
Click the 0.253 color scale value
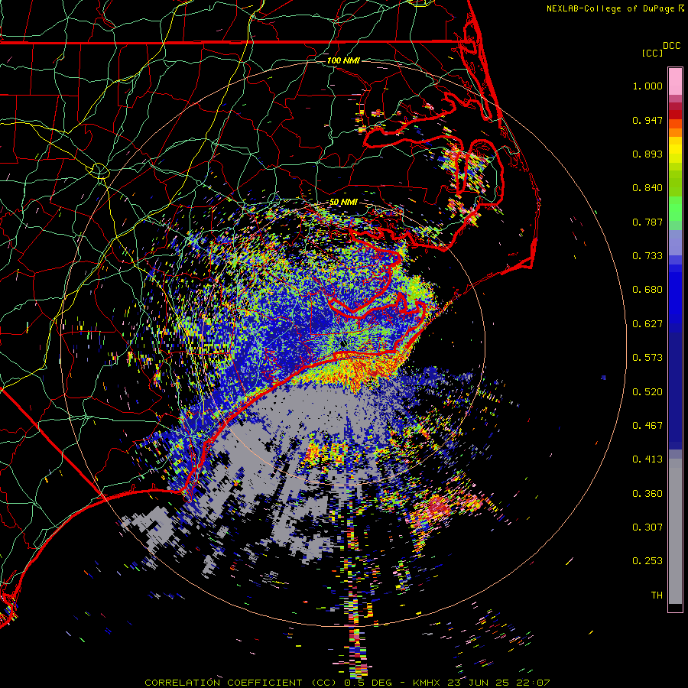647,561
